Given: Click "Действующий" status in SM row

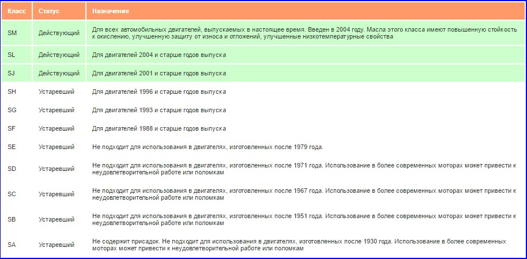Looking at the screenshot, I should [x=59, y=33].
